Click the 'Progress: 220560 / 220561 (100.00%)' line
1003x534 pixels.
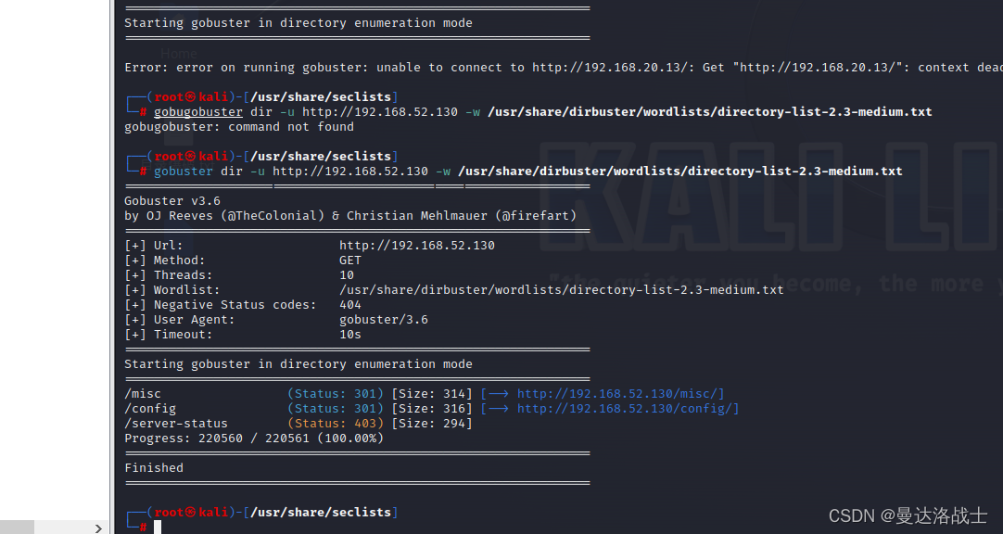[254, 439]
